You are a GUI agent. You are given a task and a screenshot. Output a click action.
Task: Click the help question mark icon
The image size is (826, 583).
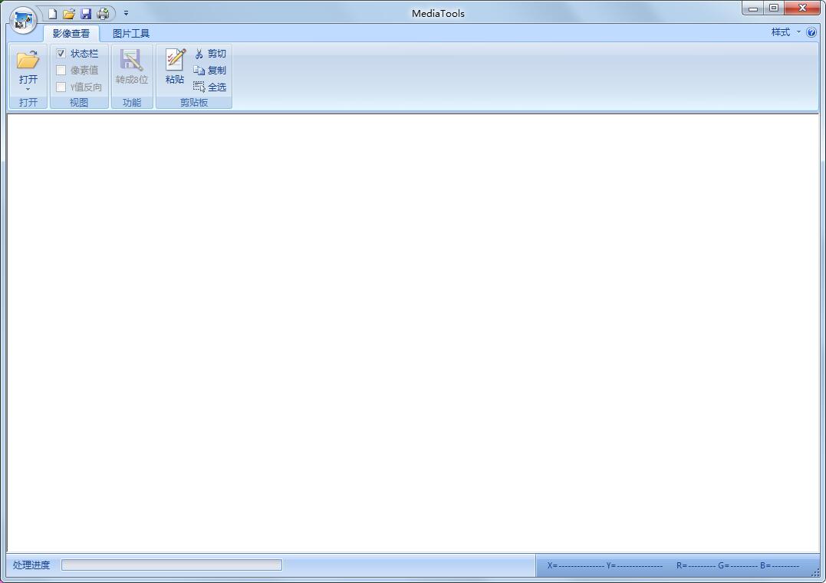tap(811, 32)
